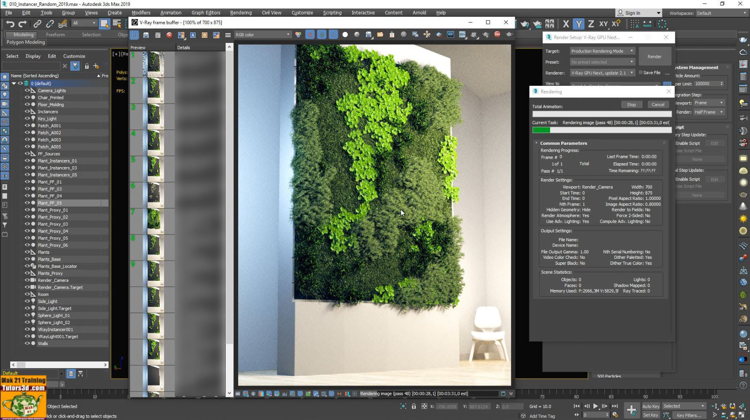Open the Key Filters dialog

coord(689,415)
